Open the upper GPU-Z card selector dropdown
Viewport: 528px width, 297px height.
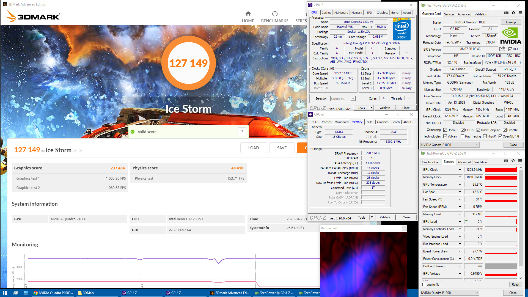(450, 145)
